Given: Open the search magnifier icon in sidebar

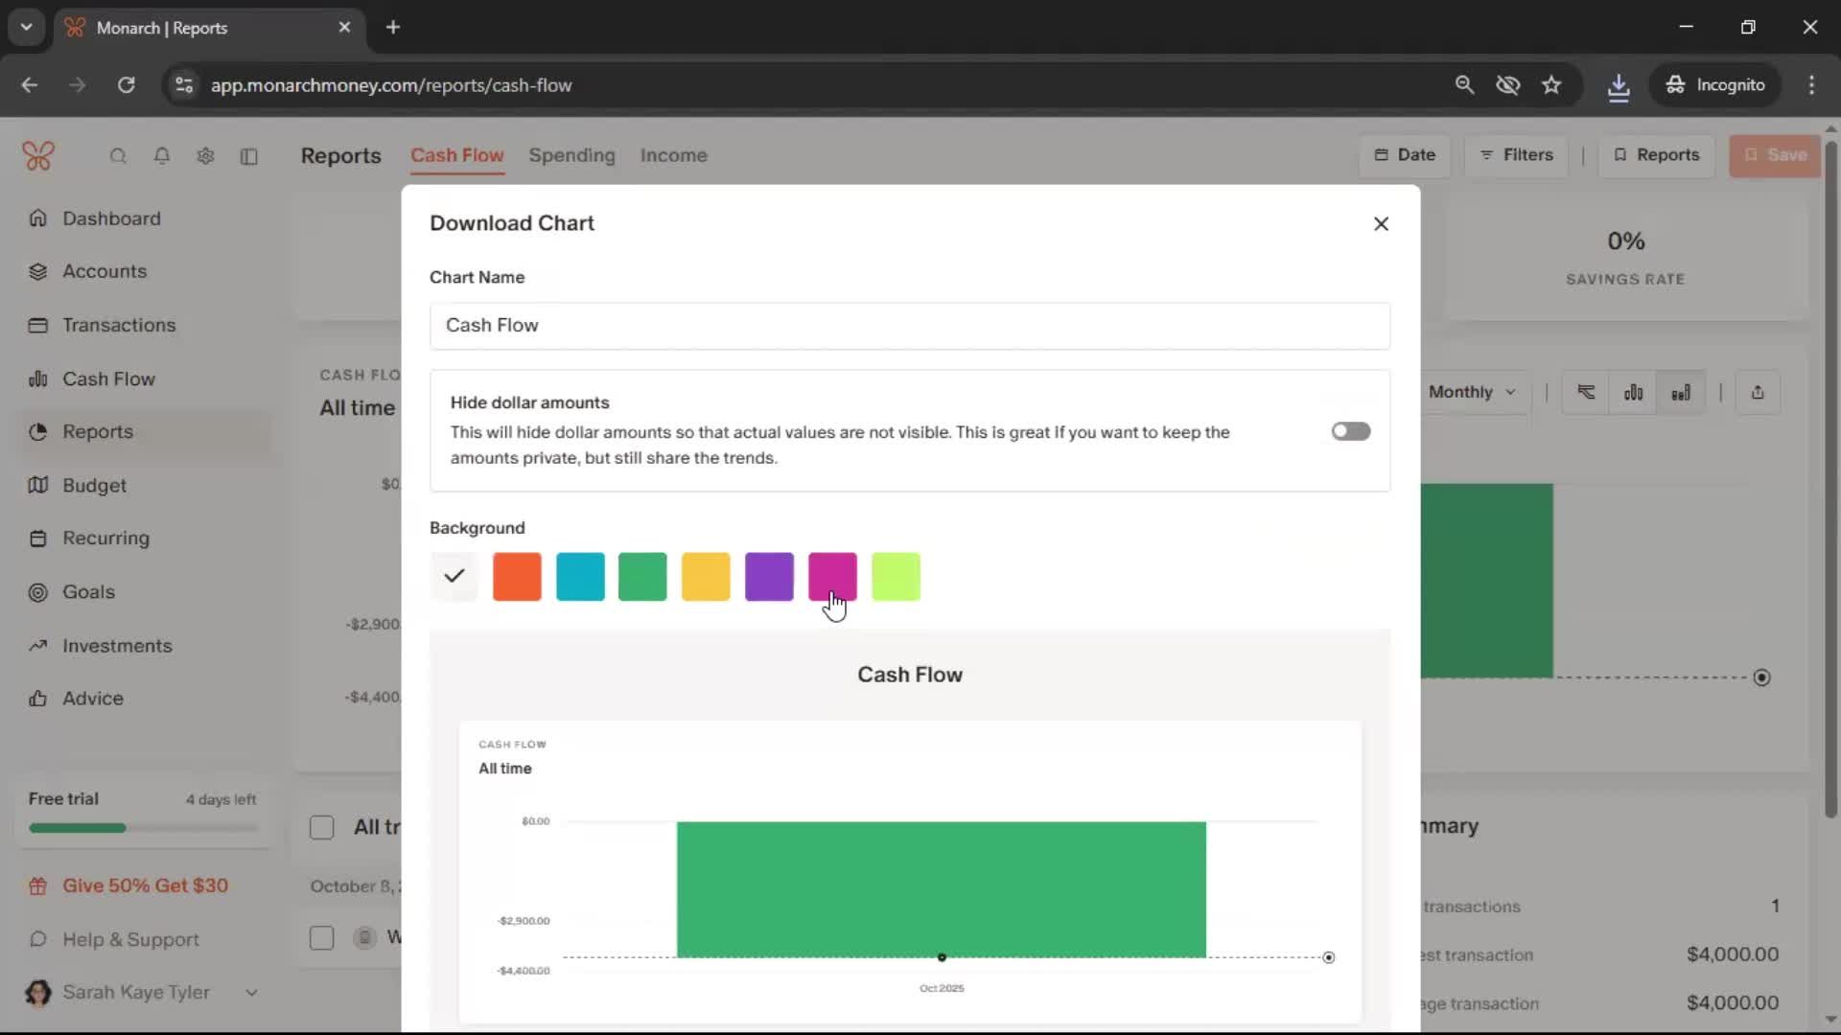Looking at the screenshot, I should pyautogui.click(x=118, y=156).
